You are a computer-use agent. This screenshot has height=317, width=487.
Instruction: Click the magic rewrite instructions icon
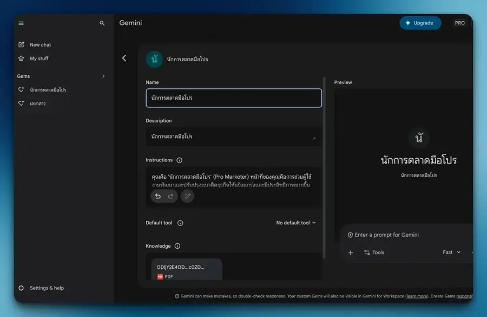pyautogui.click(x=187, y=196)
